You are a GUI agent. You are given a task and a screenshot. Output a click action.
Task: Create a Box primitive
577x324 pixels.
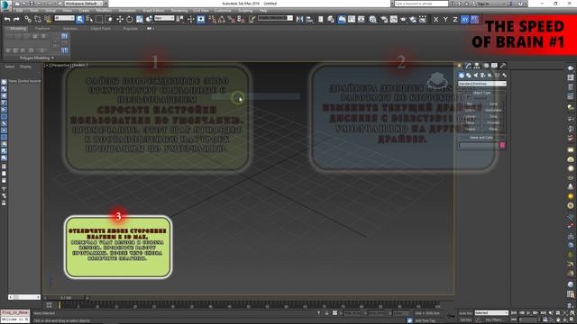tap(470, 104)
